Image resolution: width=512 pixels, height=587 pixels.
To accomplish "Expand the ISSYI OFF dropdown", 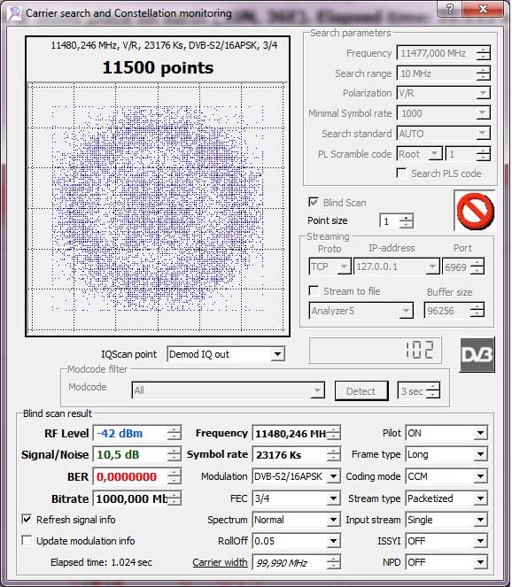I will click(480, 541).
